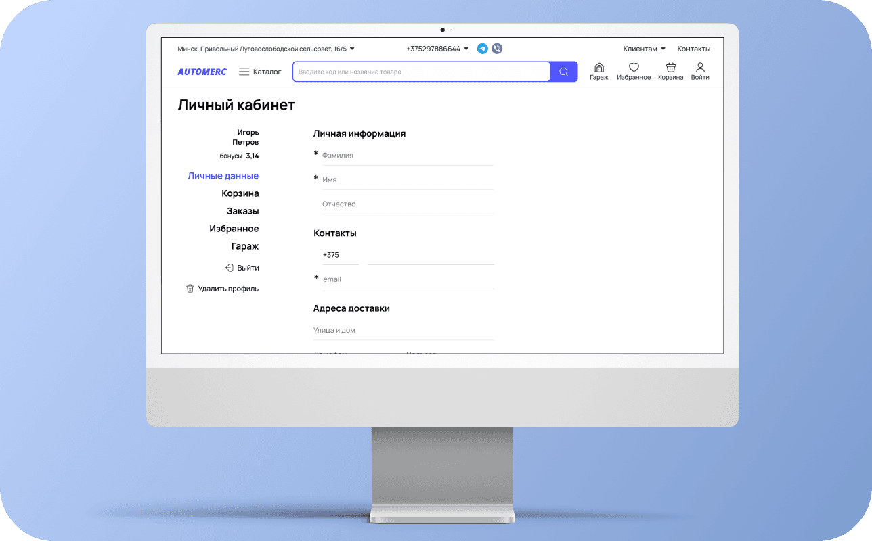Screen dimensions: 872x541
Task: Open the Telegram icon in top bar
Action: [x=482, y=49]
